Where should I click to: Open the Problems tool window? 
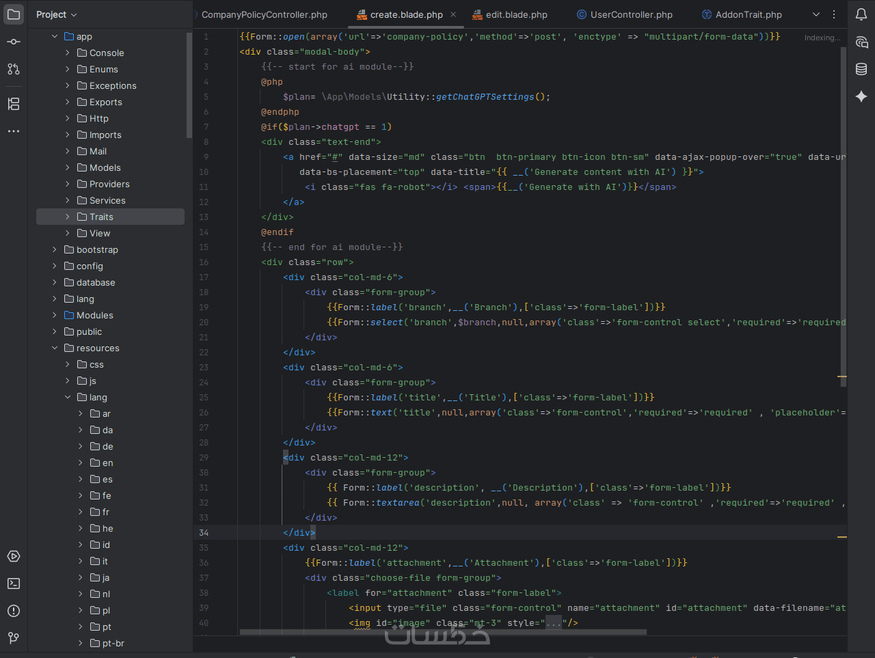coord(14,611)
